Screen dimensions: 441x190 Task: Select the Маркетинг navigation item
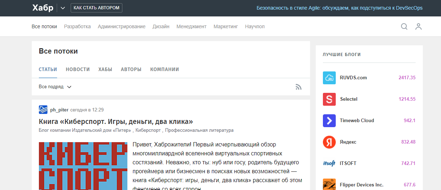click(x=226, y=26)
